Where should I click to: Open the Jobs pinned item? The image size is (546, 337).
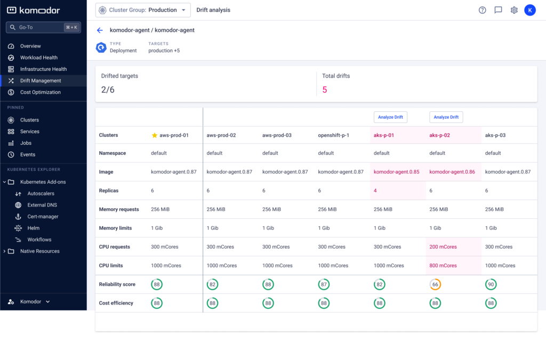[44, 143]
